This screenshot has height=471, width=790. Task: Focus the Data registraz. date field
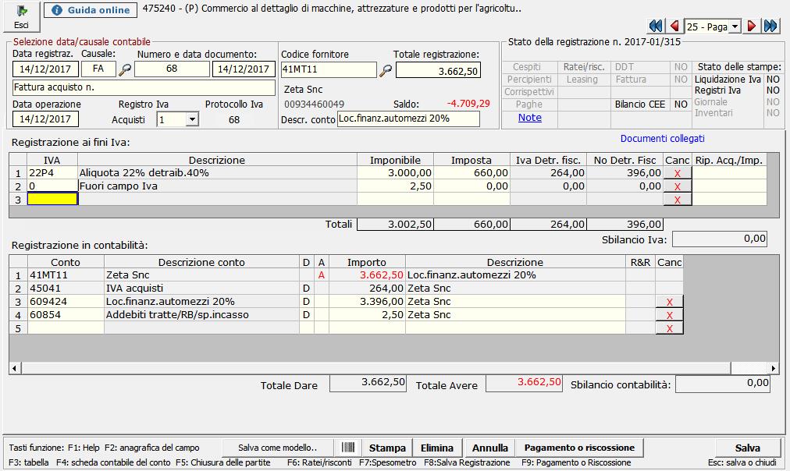45,69
